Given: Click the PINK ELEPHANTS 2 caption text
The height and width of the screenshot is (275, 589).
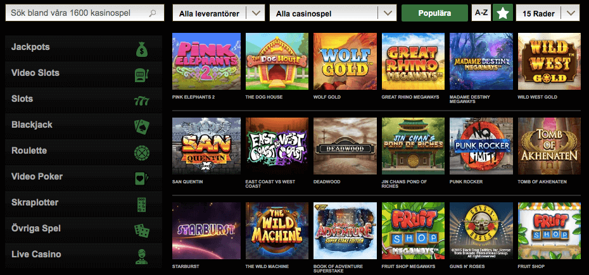Looking at the screenshot, I should click(193, 97).
